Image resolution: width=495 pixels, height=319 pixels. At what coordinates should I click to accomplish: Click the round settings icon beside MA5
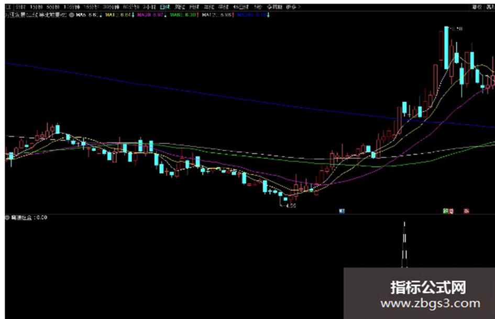72,15
